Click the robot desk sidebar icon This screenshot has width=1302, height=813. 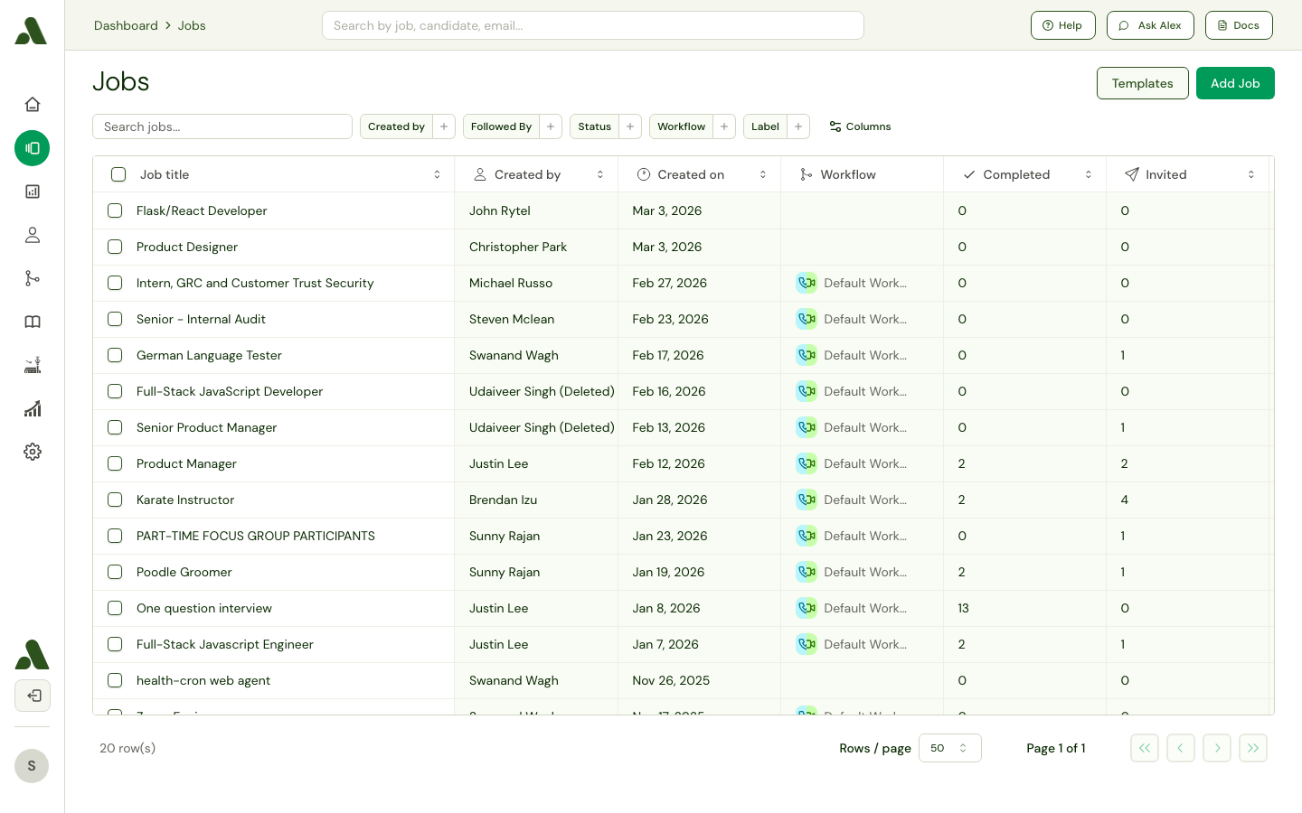coord(33,365)
